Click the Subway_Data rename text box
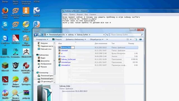 pos(68,47)
